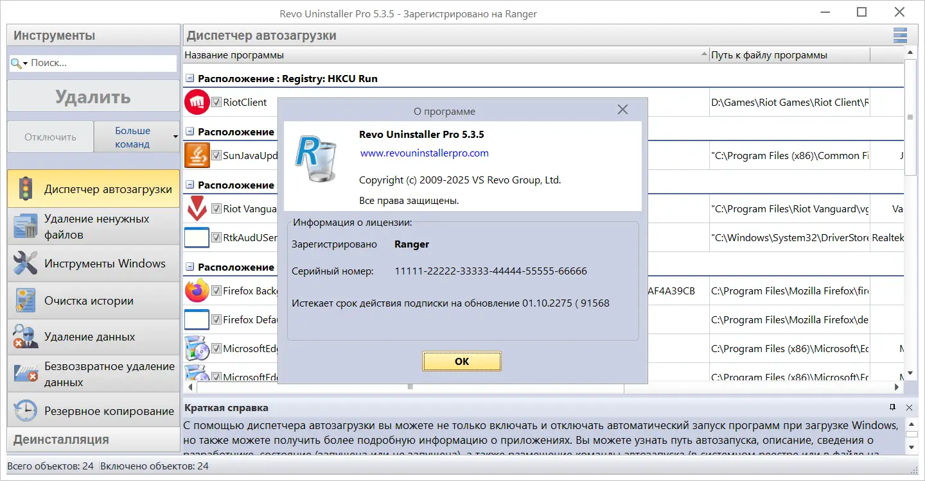The height and width of the screenshot is (481, 925).
Task: Collapse the group containing Riot Vanguard
Action: [189, 185]
